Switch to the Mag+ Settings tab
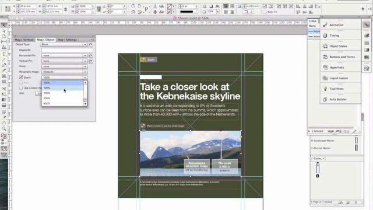 click(67, 40)
